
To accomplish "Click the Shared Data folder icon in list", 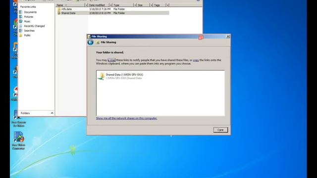I will [x=59, y=13].
